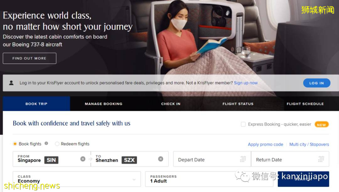Switch to the Flight Status tab
Viewport: 339px width, 192px height.
[238, 104]
